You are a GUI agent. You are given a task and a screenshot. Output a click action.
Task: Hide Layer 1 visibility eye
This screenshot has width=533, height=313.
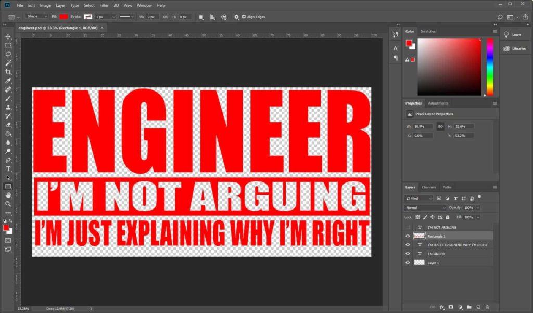click(x=408, y=263)
